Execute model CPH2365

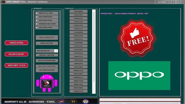pos(78,15)
